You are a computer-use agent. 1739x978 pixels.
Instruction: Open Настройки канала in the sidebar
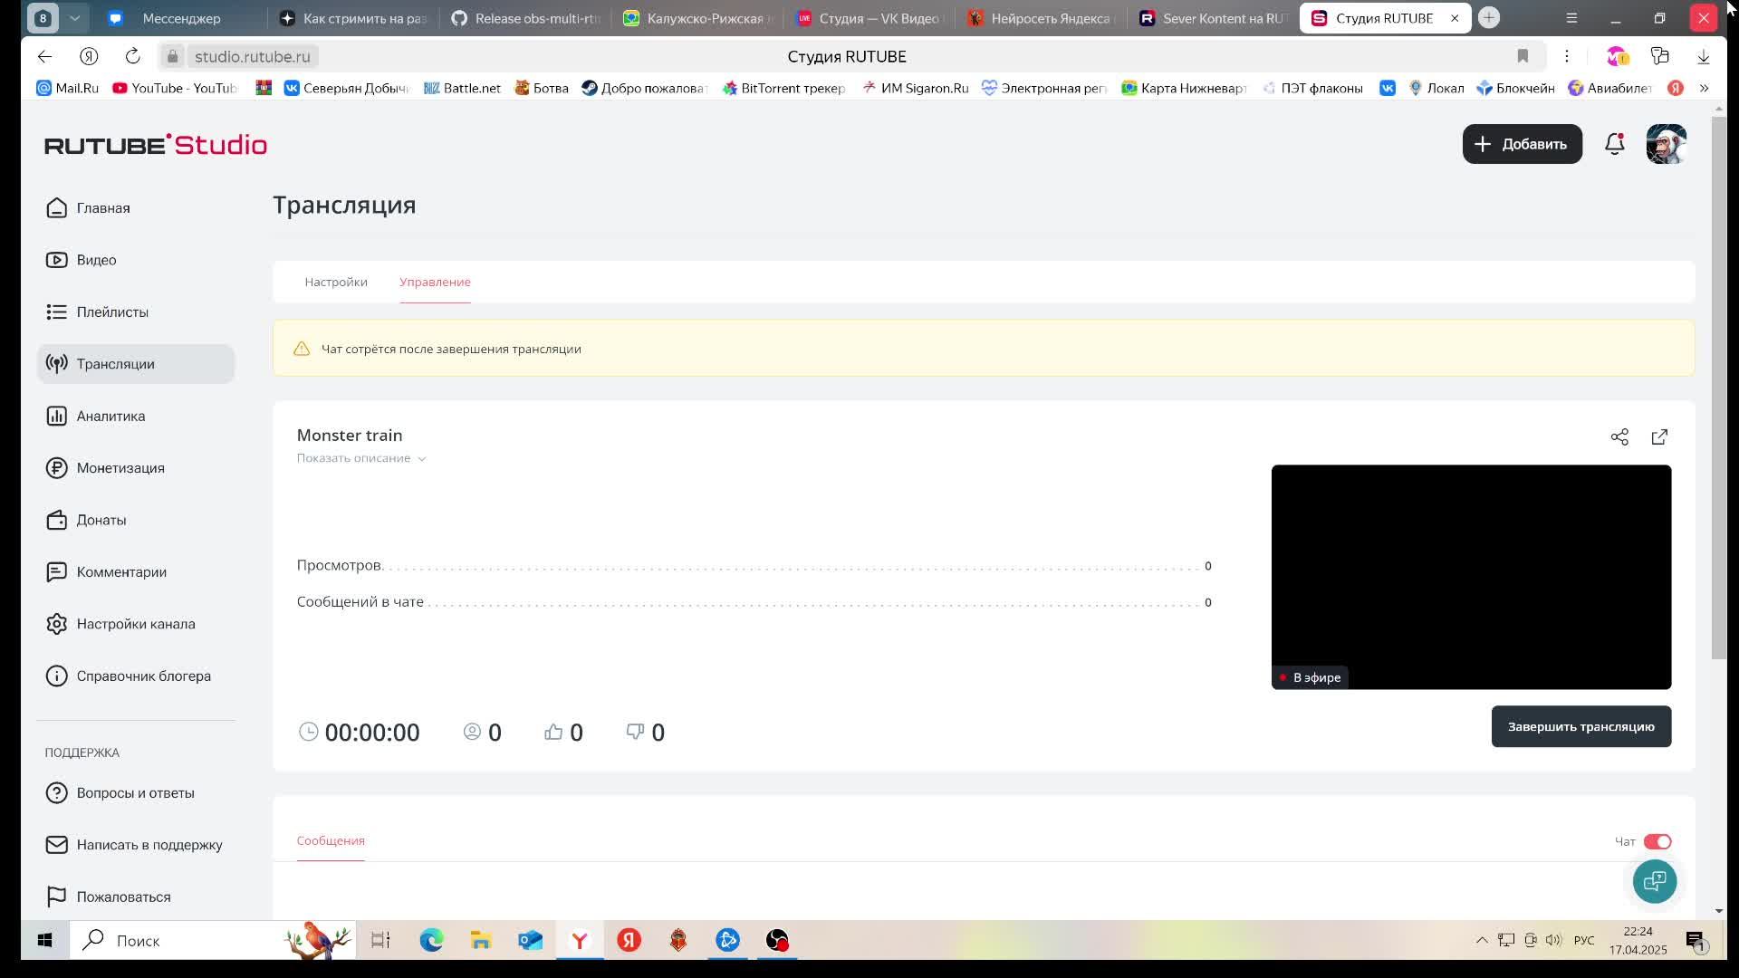(x=135, y=625)
